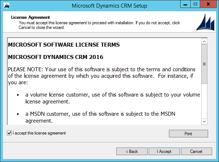Click the scrollbar down arrow

(204, 121)
